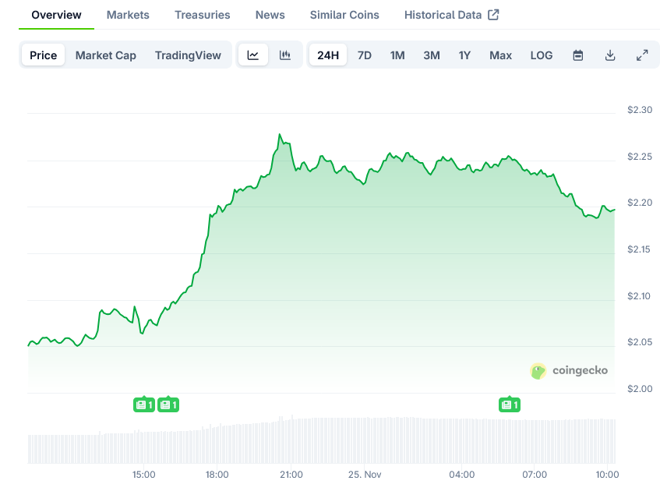Switch to candlestick chart icon

(285, 55)
